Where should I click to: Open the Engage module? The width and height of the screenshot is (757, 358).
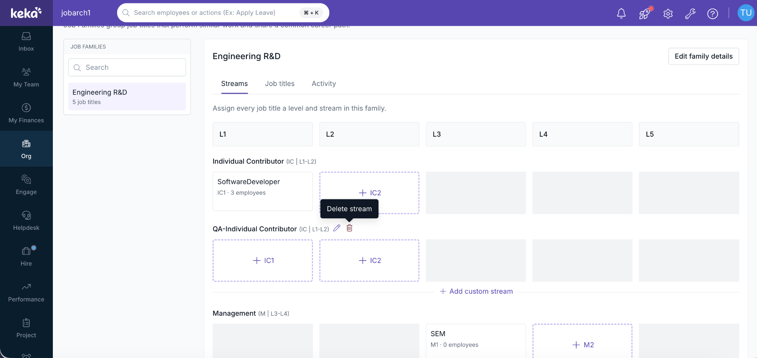26,185
